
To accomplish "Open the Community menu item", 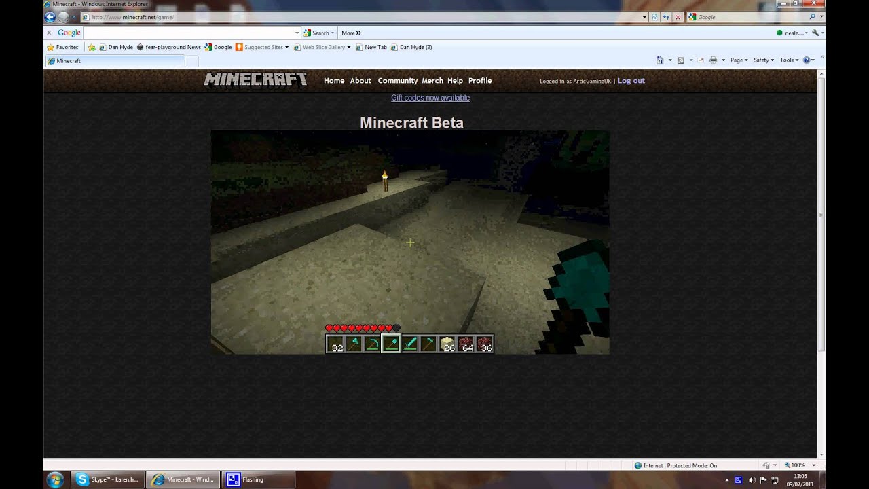I will coord(398,80).
